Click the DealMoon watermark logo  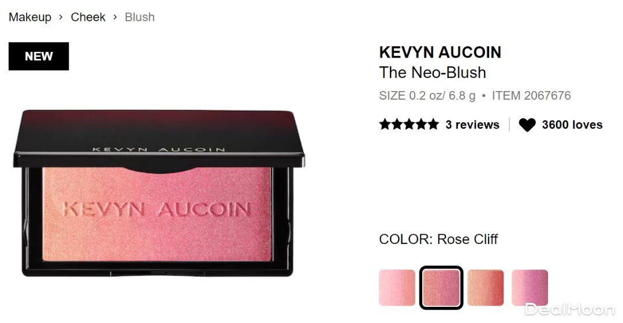pos(569,309)
